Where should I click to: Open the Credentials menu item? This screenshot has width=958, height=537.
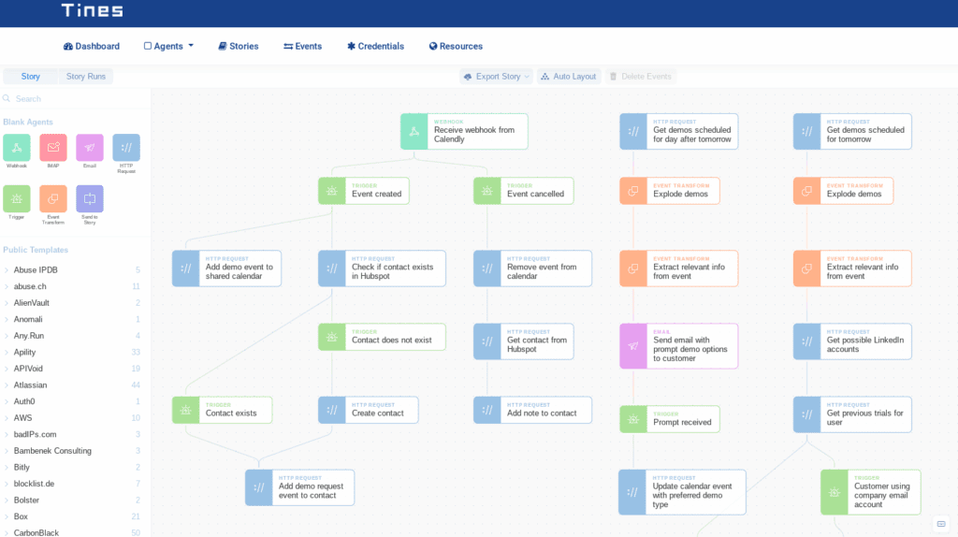pyautogui.click(x=376, y=47)
